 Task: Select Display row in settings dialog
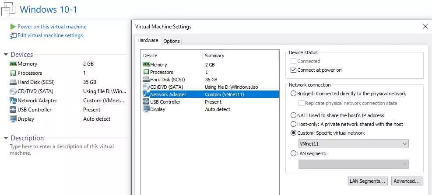210,109
